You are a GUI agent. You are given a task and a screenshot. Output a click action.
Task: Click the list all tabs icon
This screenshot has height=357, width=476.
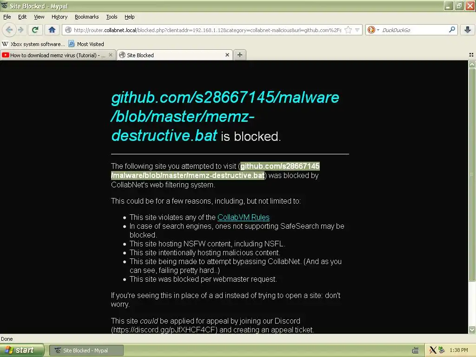471,55
